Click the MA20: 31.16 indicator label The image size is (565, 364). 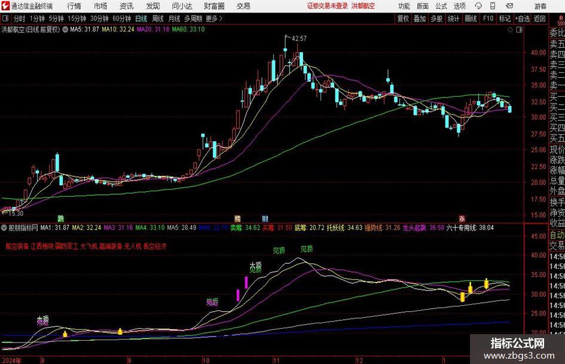153,29
